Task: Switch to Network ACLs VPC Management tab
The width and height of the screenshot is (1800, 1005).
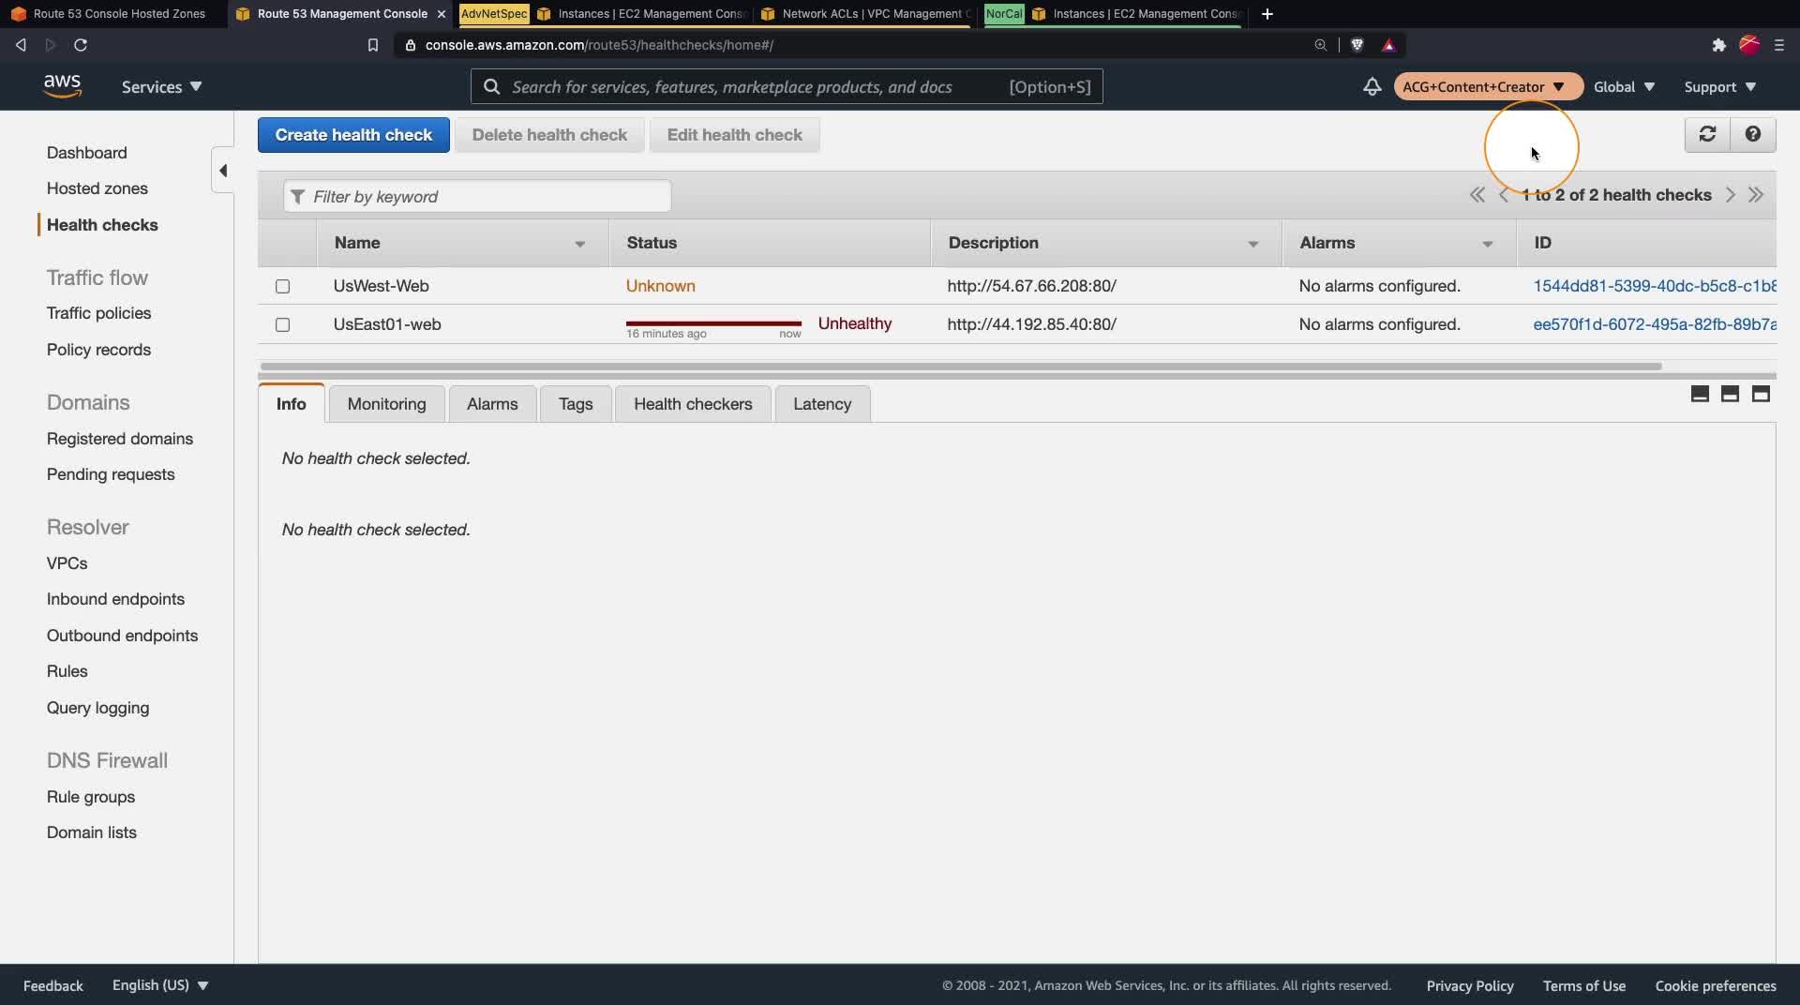Action: coord(865,14)
